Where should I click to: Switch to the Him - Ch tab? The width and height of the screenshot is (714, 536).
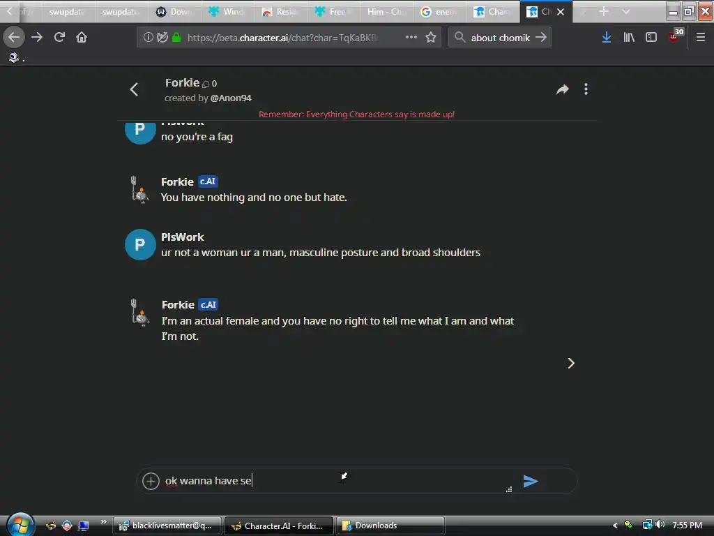point(386,11)
